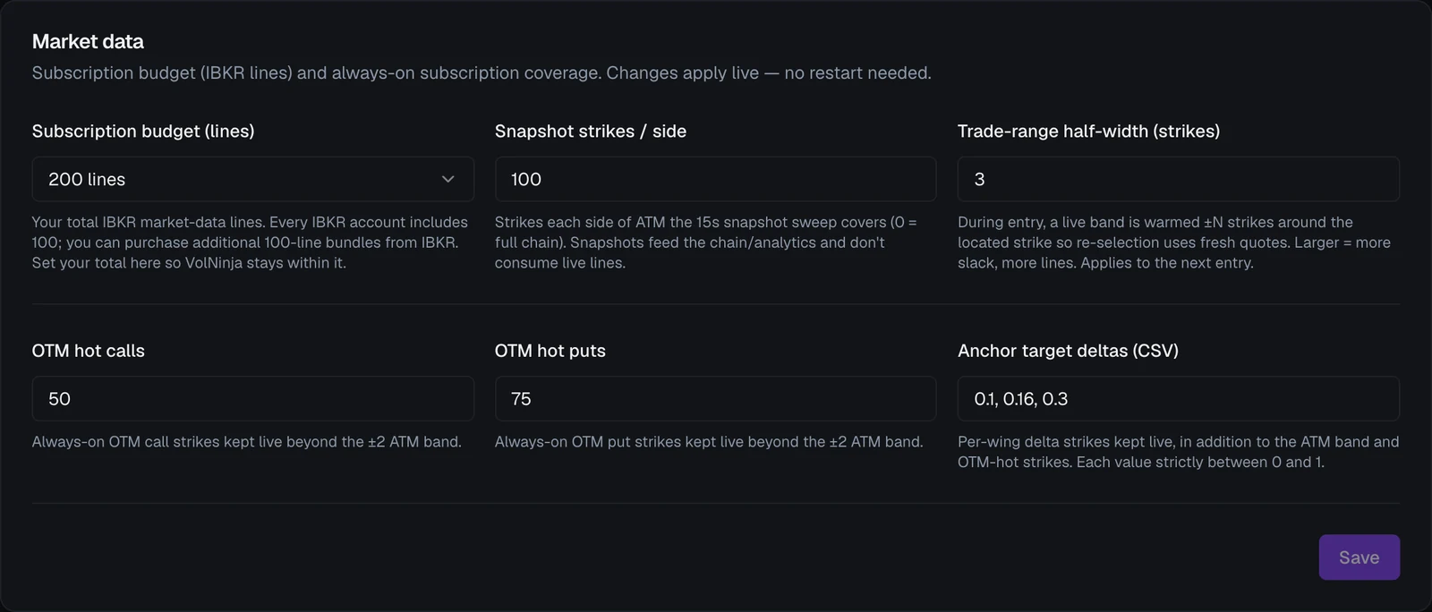
Task: Click the Trade-range half-width input showing 3
Action: [1178, 179]
